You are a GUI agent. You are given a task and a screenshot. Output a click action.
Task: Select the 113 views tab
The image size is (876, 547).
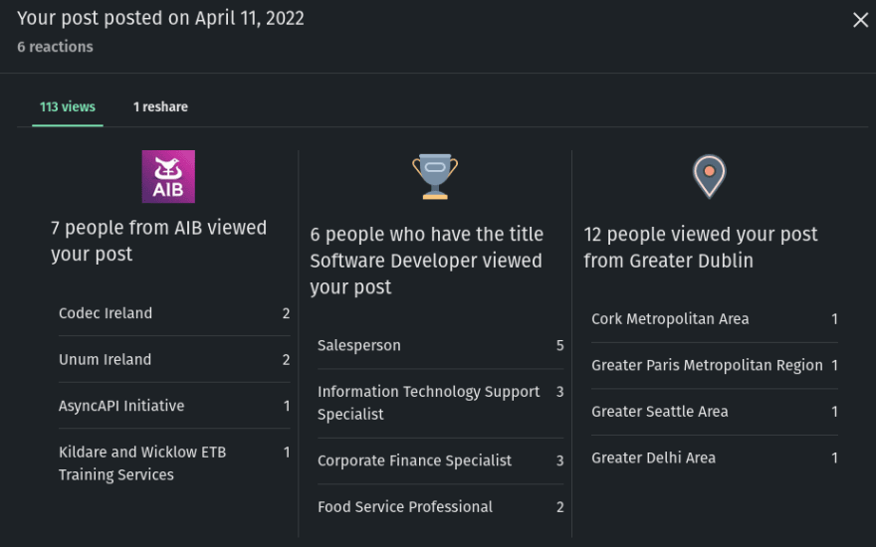(68, 106)
